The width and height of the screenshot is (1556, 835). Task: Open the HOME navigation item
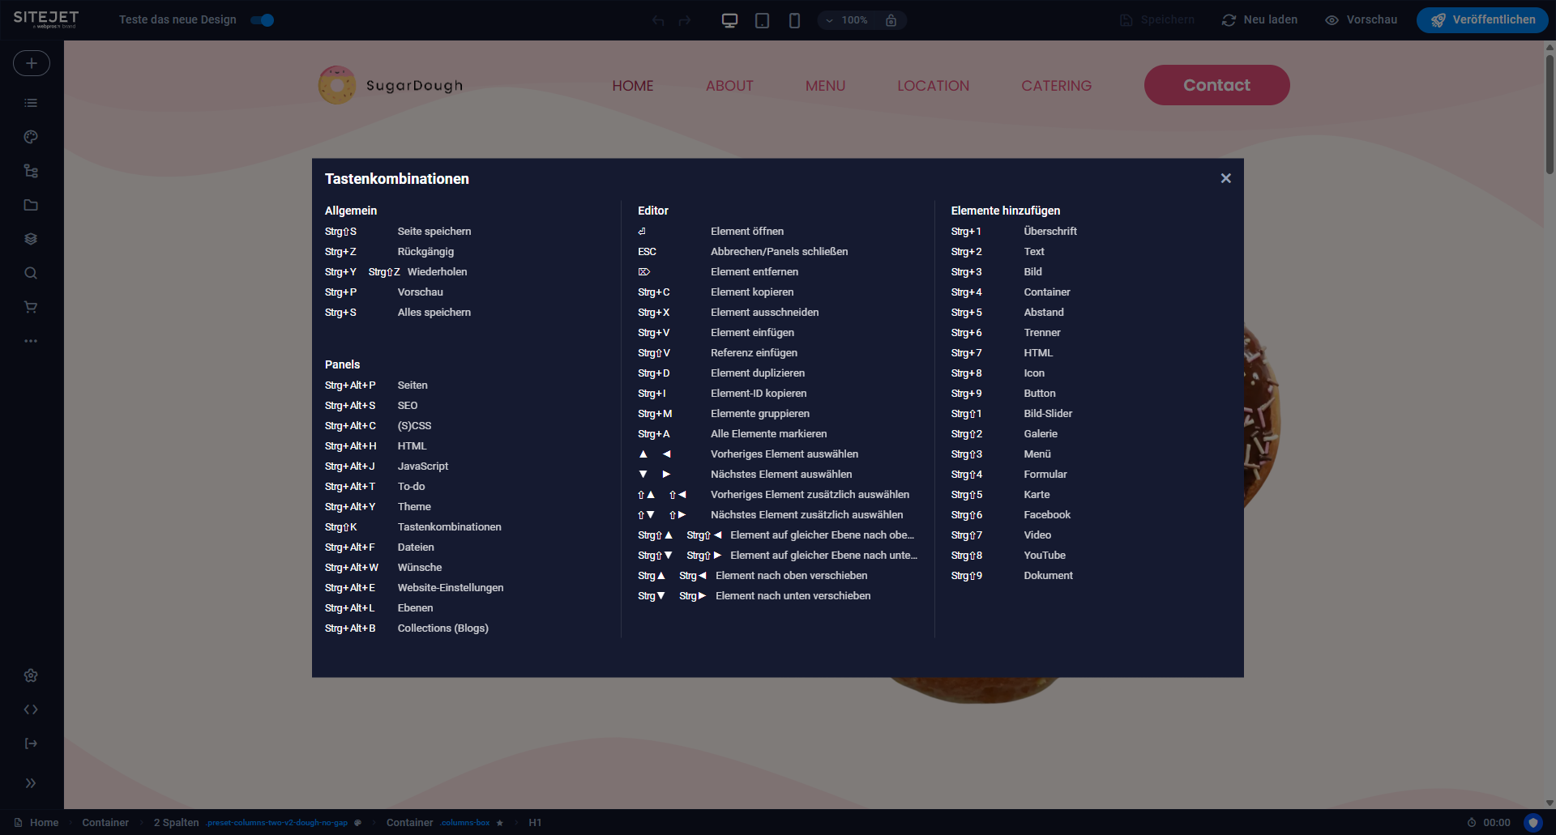point(633,86)
